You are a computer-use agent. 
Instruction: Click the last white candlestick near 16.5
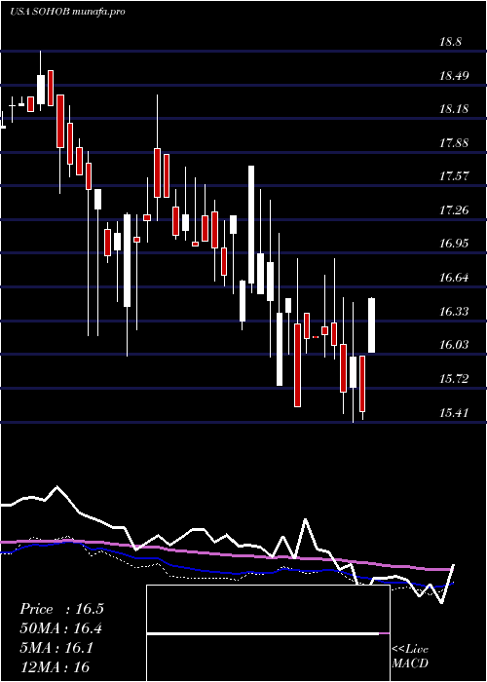point(372,325)
